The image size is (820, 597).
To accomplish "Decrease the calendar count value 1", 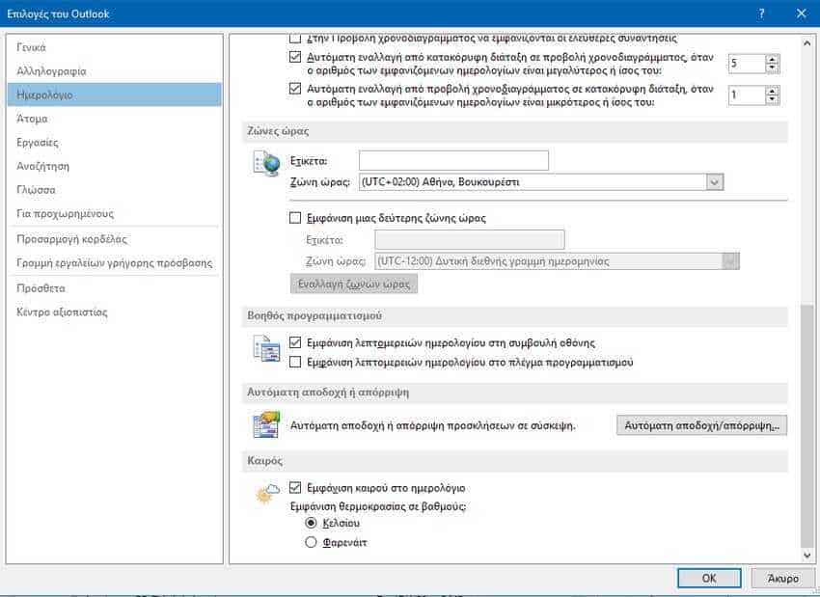I will pos(772,99).
